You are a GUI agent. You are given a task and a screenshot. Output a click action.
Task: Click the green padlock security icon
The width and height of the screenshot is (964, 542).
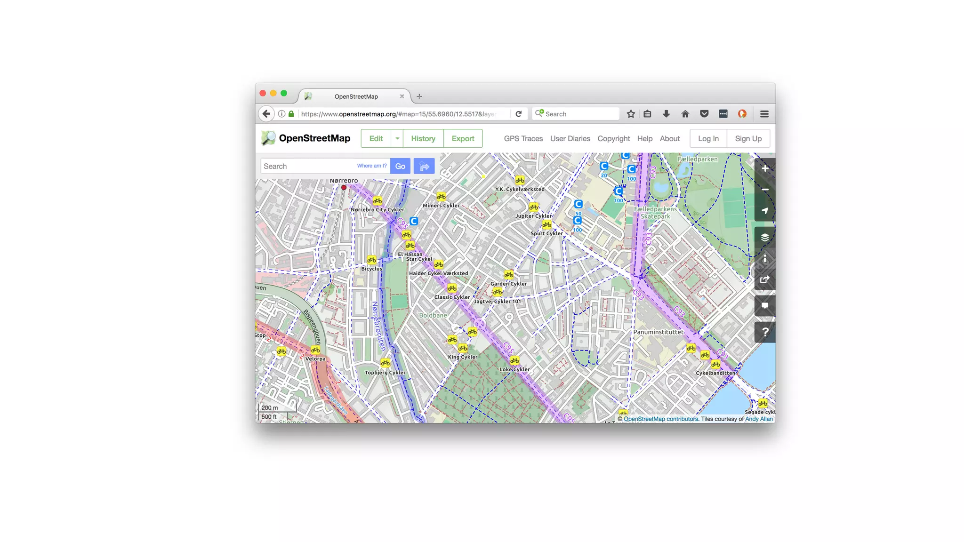[x=291, y=114]
